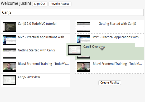Viewport: 145px width, 102px height.
Task: Click Bitovi Frontend Training playlist thumbnail
Action: [x=84, y=67]
